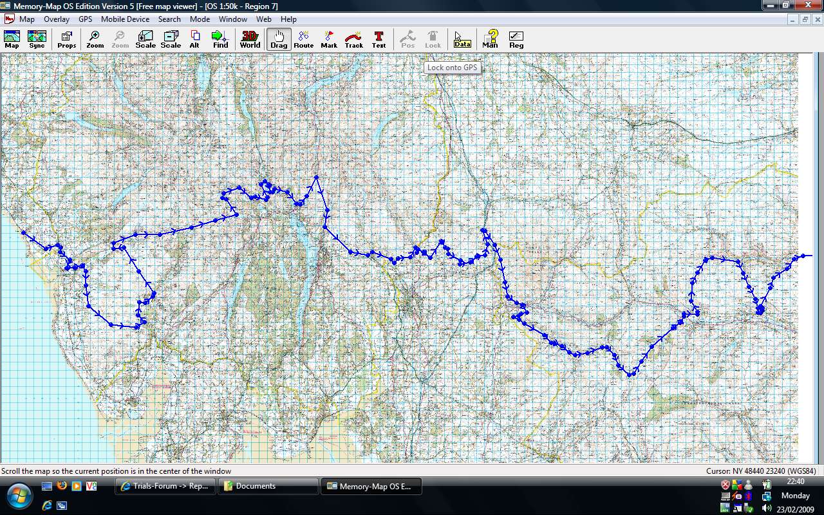Select the active Zoom tool
Screen dimensions: 824x515
coord(95,39)
